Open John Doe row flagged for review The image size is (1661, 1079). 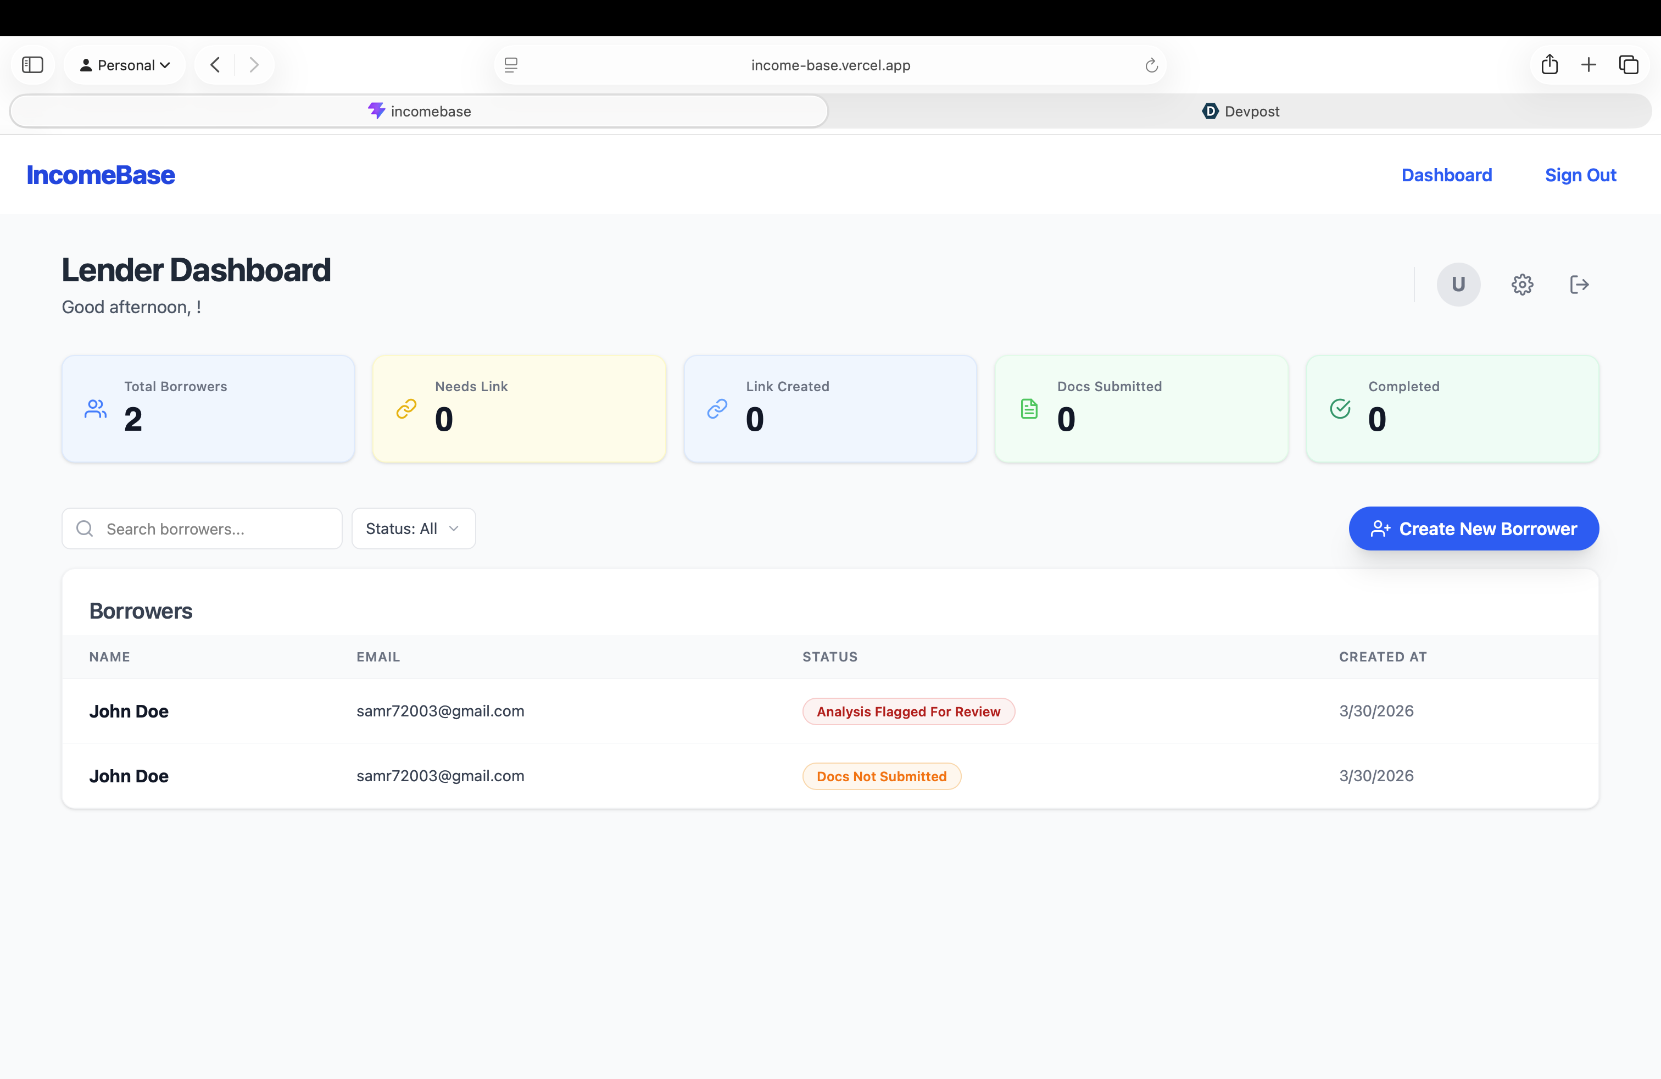(x=129, y=711)
